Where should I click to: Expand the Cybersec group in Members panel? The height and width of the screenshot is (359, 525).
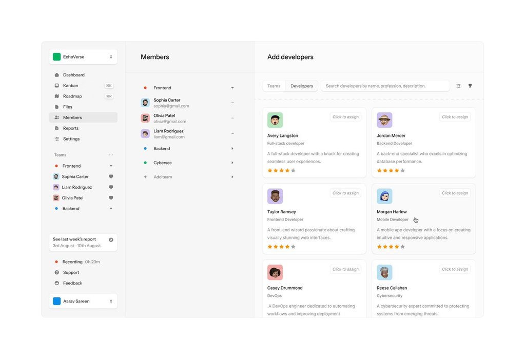232,163
